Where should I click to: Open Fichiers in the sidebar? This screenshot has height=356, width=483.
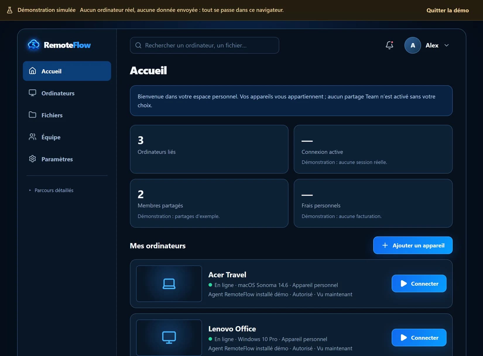coord(67,115)
